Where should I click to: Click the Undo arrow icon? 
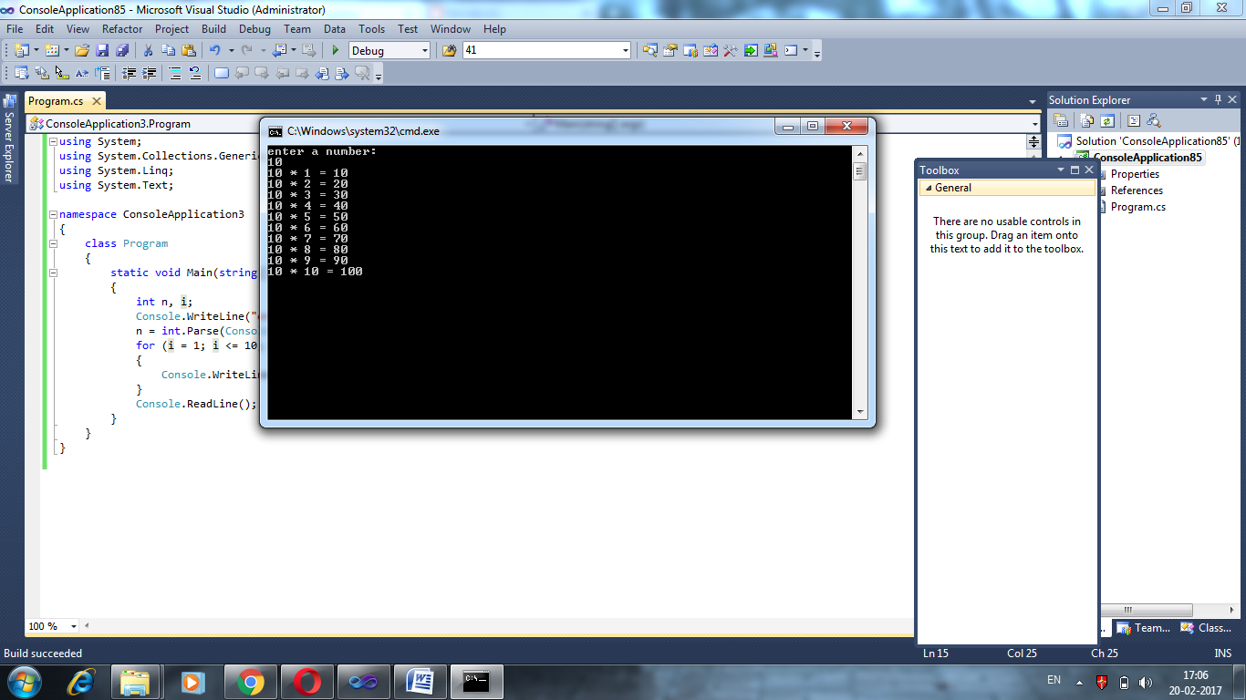point(215,51)
